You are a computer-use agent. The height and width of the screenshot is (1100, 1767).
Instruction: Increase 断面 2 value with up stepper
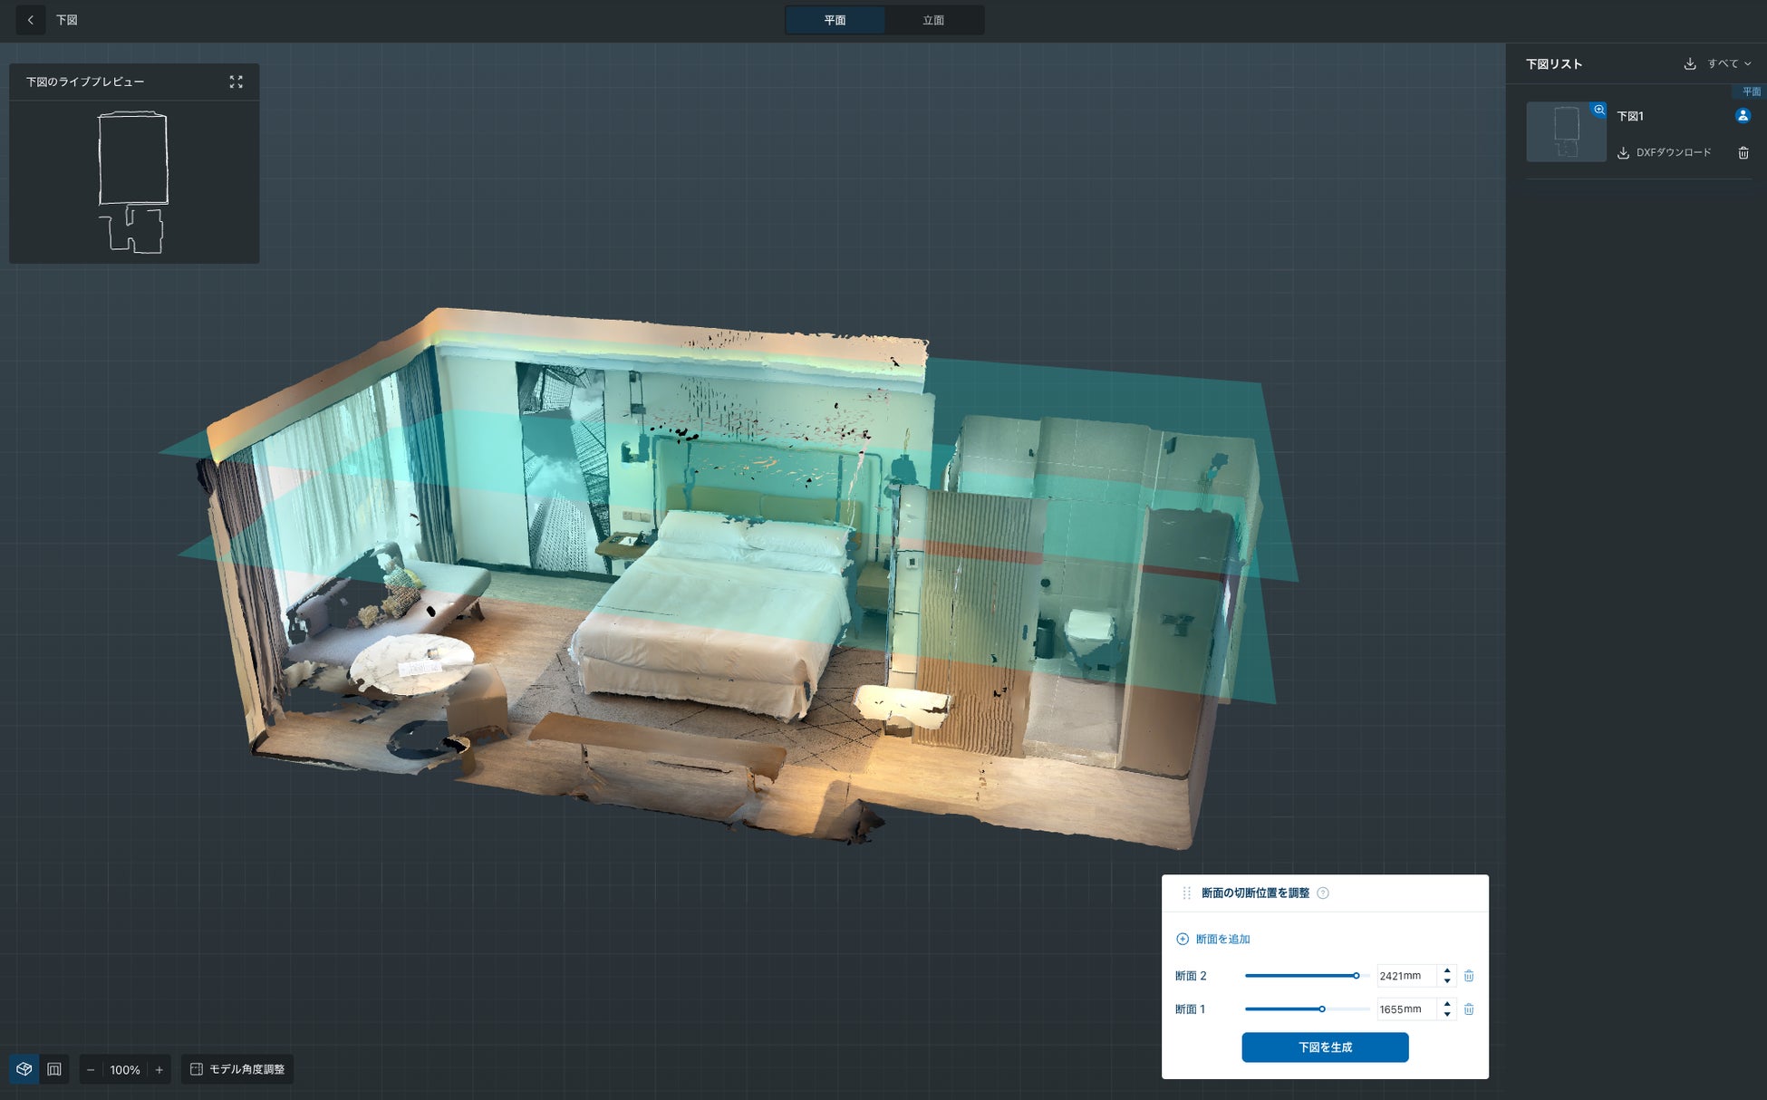pos(1447,970)
